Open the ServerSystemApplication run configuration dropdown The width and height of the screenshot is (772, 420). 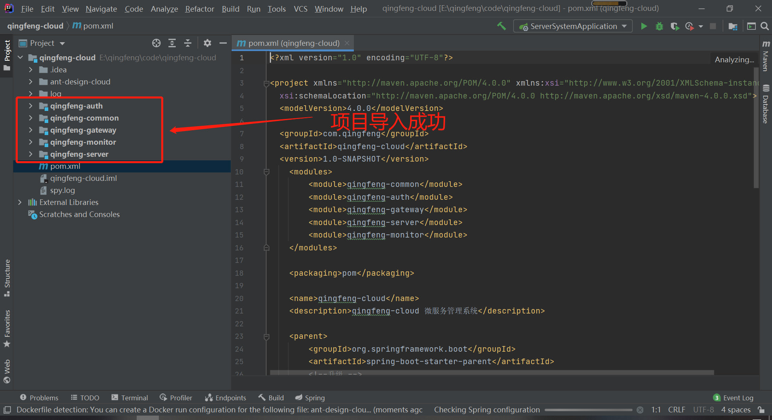pos(573,26)
